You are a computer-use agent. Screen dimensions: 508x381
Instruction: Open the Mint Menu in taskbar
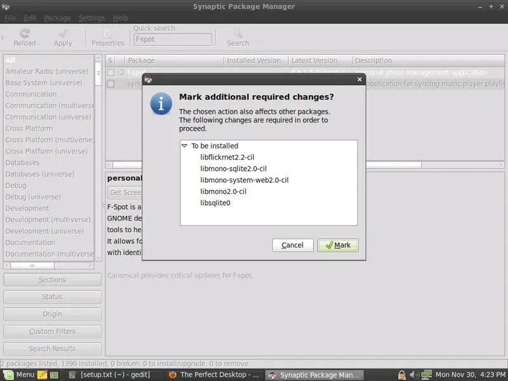19,375
